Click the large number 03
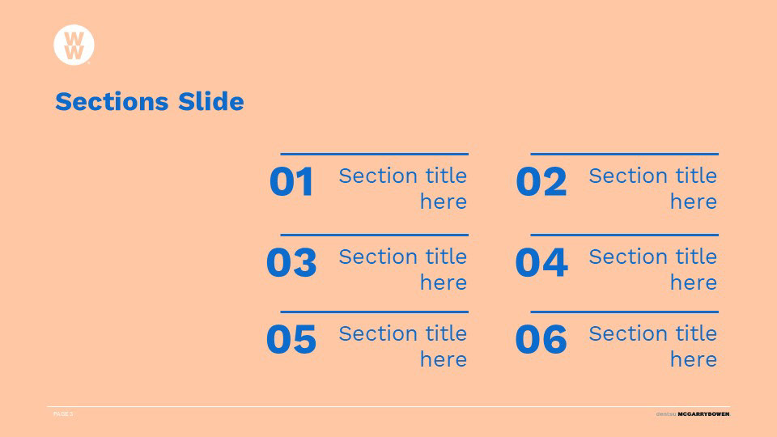 (291, 264)
